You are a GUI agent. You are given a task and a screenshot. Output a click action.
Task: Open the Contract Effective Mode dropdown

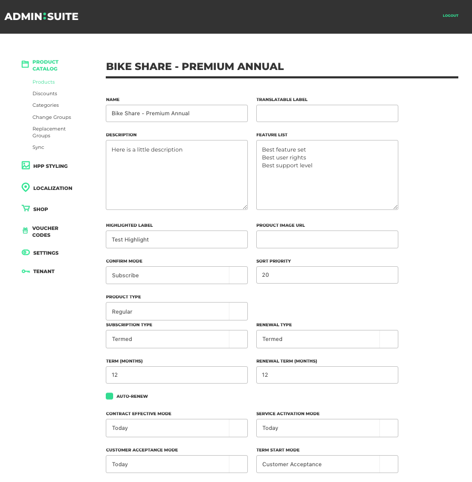177,428
